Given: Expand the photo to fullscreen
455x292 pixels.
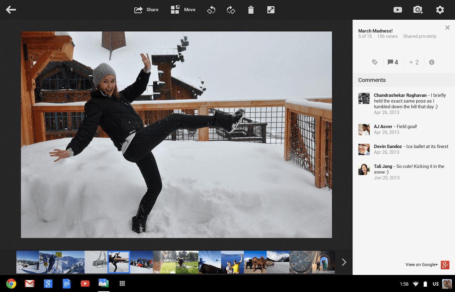Looking at the screenshot, I should pos(271,10).
